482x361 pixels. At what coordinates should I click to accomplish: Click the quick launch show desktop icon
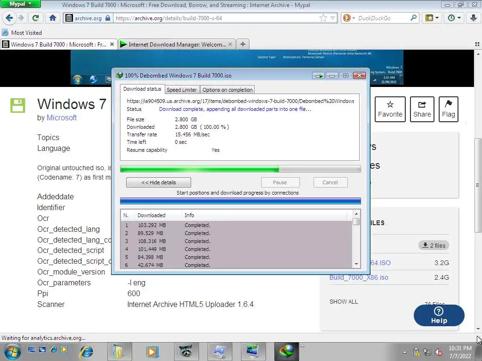[32, 349]
